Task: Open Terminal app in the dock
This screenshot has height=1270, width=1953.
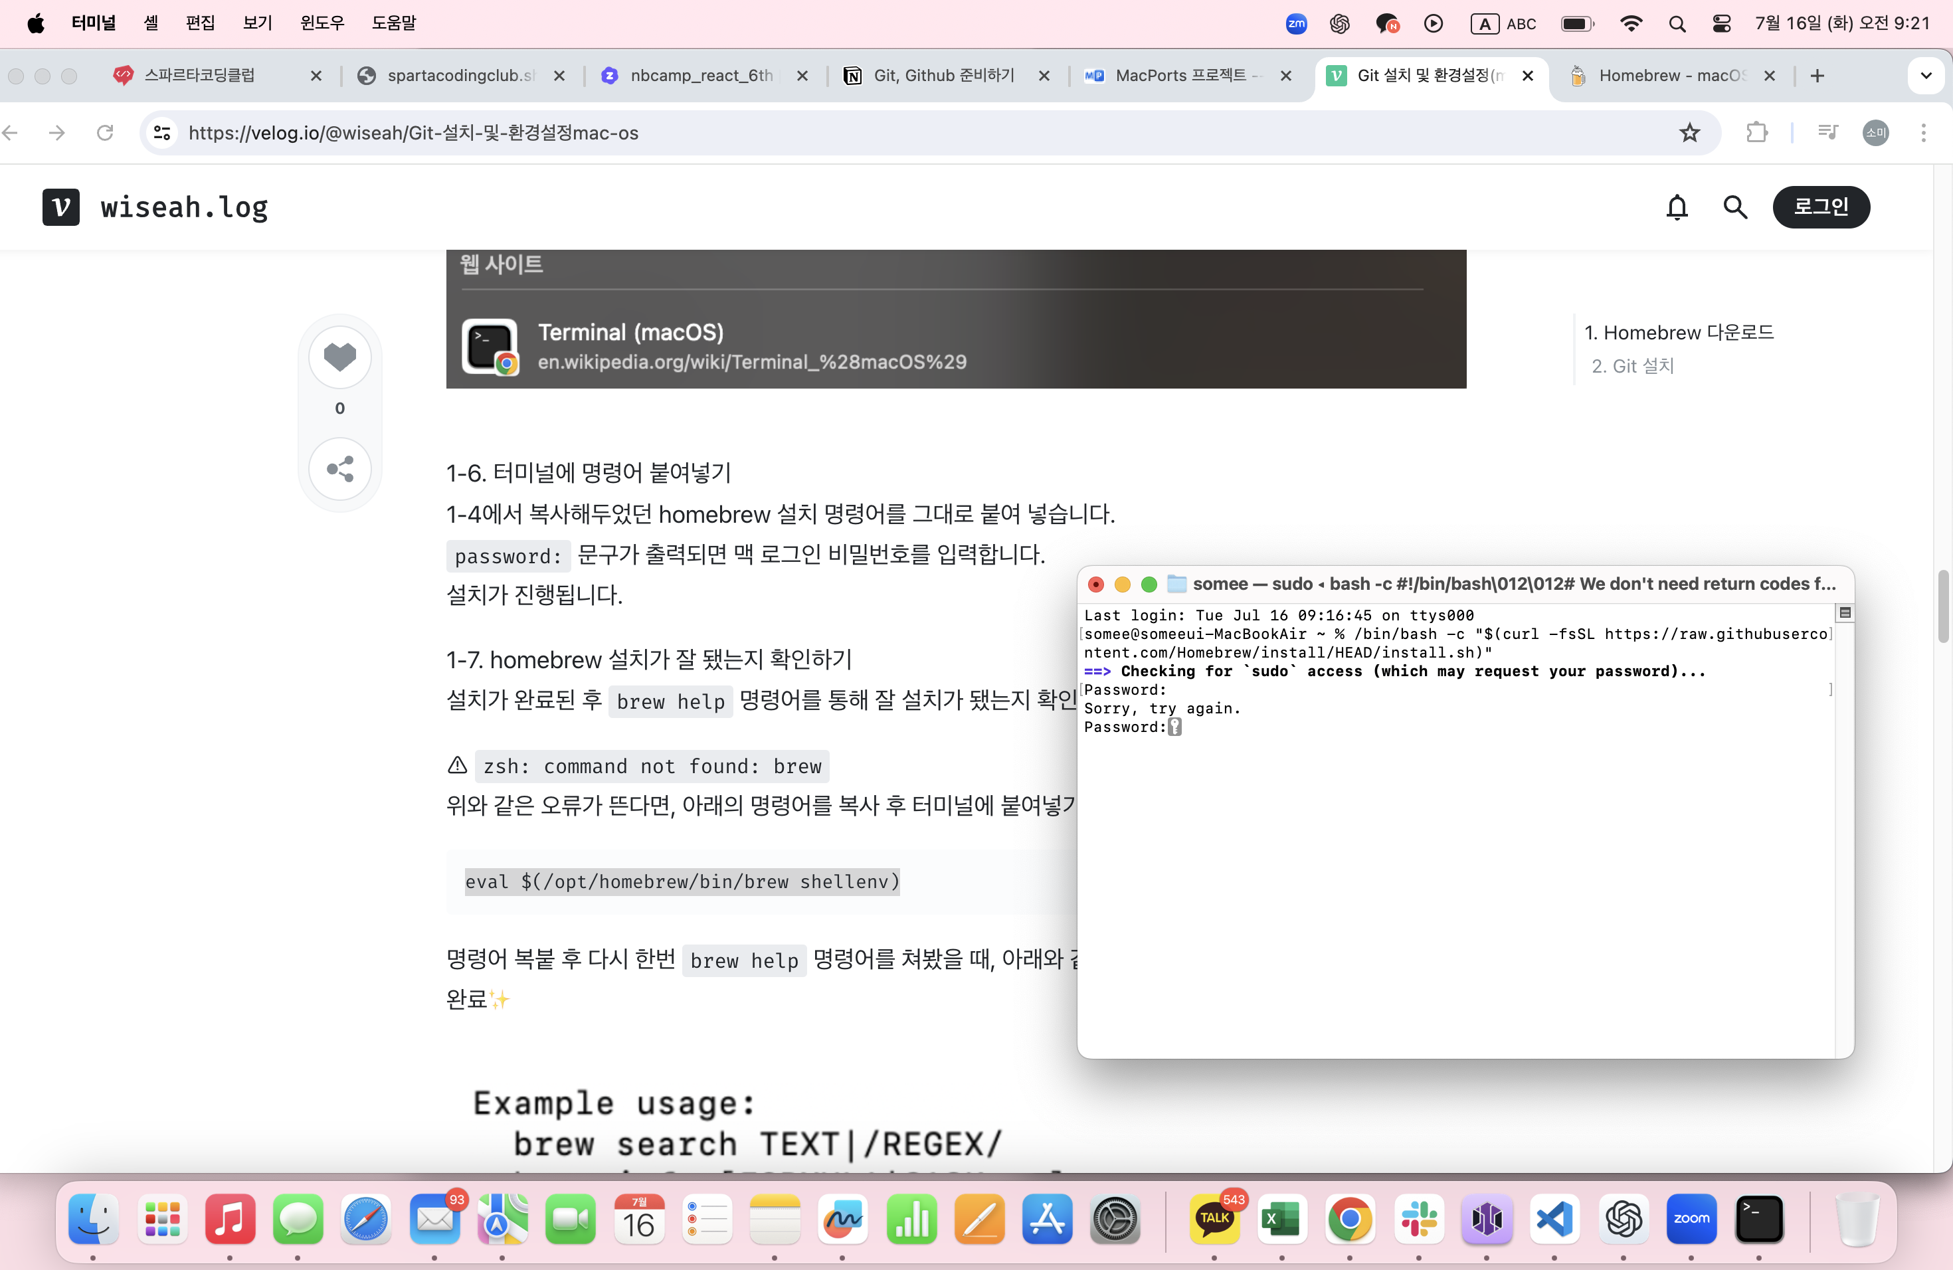Action: [x=1759, y=1218]
